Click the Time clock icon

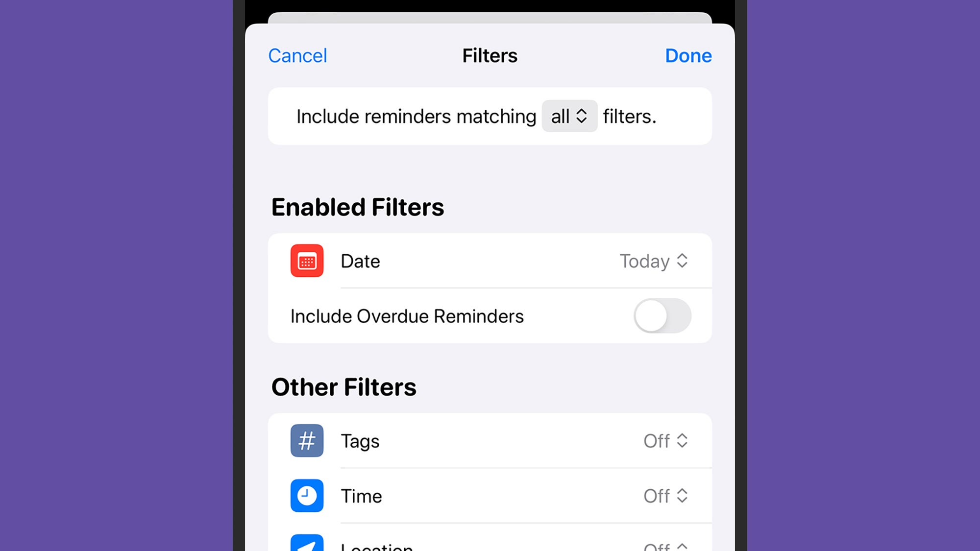(x=306, y=495)
